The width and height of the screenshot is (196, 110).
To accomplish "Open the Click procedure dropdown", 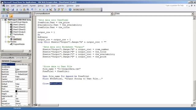I will pos(193,14).
